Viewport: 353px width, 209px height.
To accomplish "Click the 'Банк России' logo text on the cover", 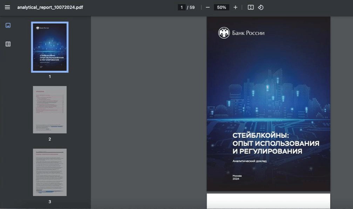I will 248,33.
